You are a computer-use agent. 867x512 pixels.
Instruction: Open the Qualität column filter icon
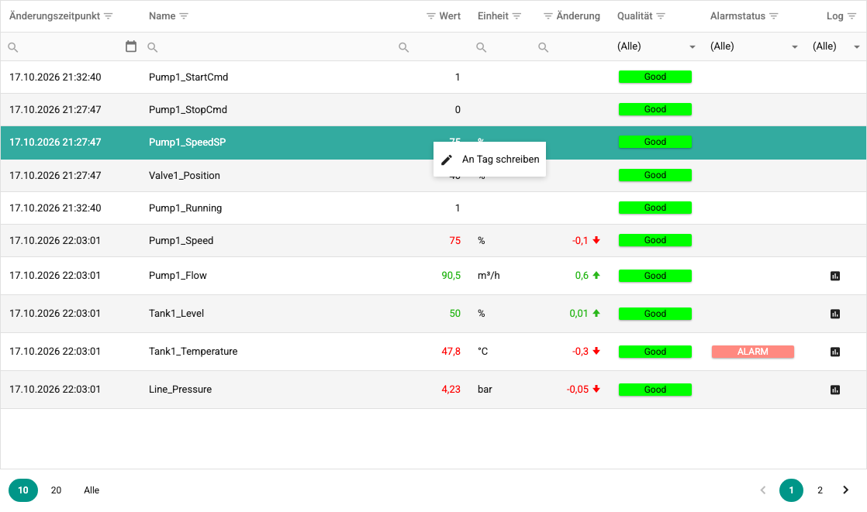[x=661, y=16]
